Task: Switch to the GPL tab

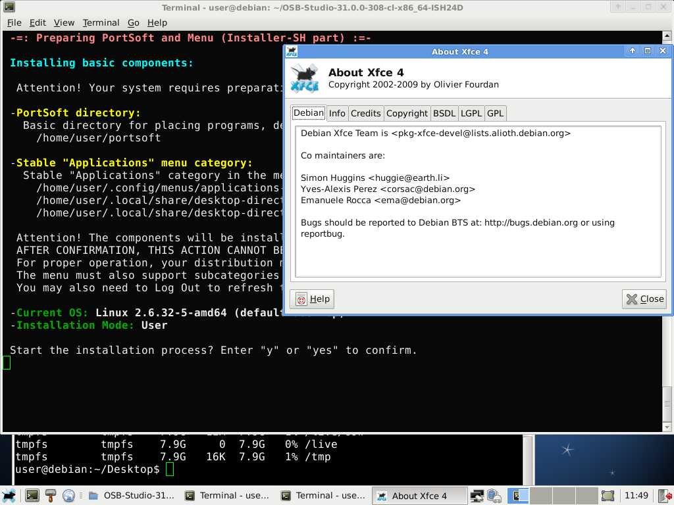Action: (495, 113)
